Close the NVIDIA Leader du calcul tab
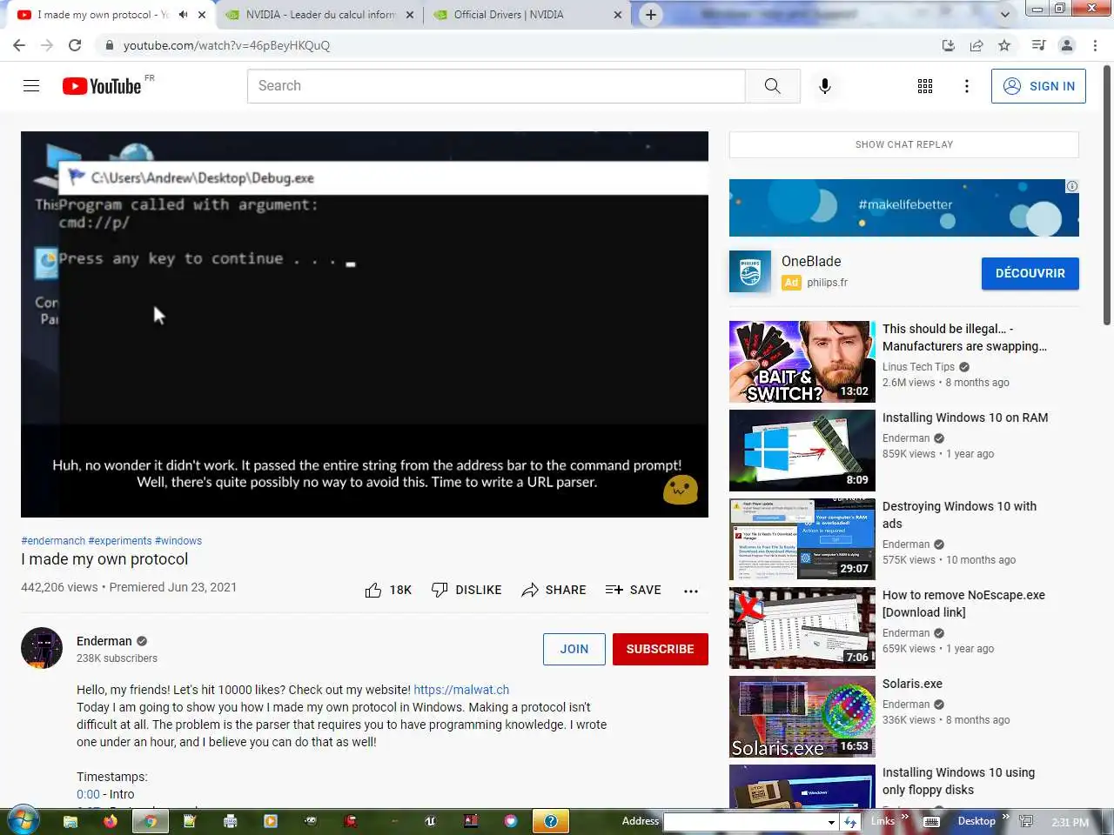This screenshot has height=835, width=1114. [x=410, y=15]
